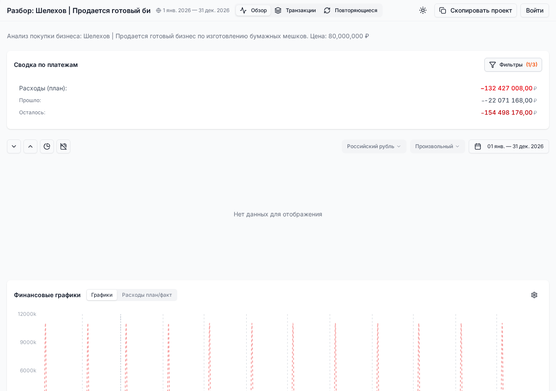
Task: Open the Российский рубль currency dropdown
Action: click(374, 146)
